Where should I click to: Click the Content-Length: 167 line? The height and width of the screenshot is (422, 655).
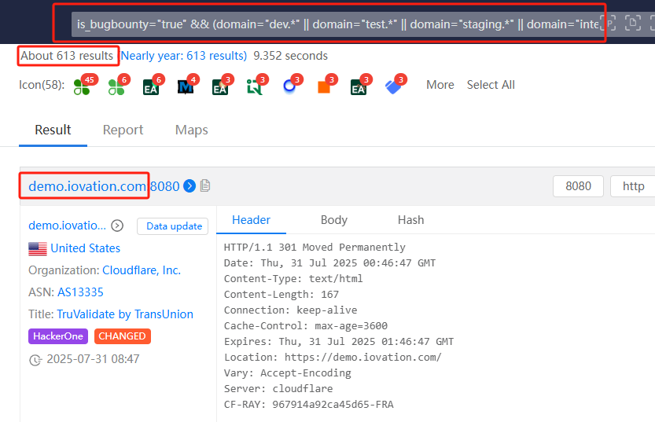click(282, 294)
